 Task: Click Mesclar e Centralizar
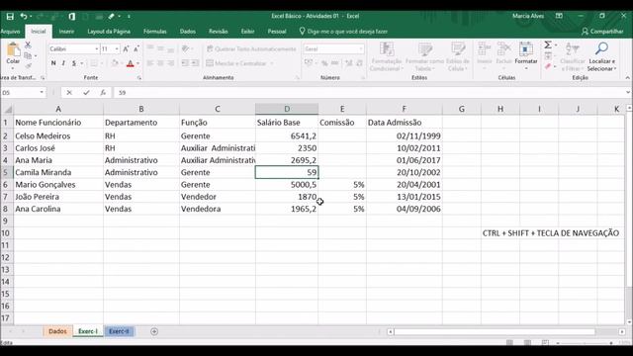pos(236,63)
